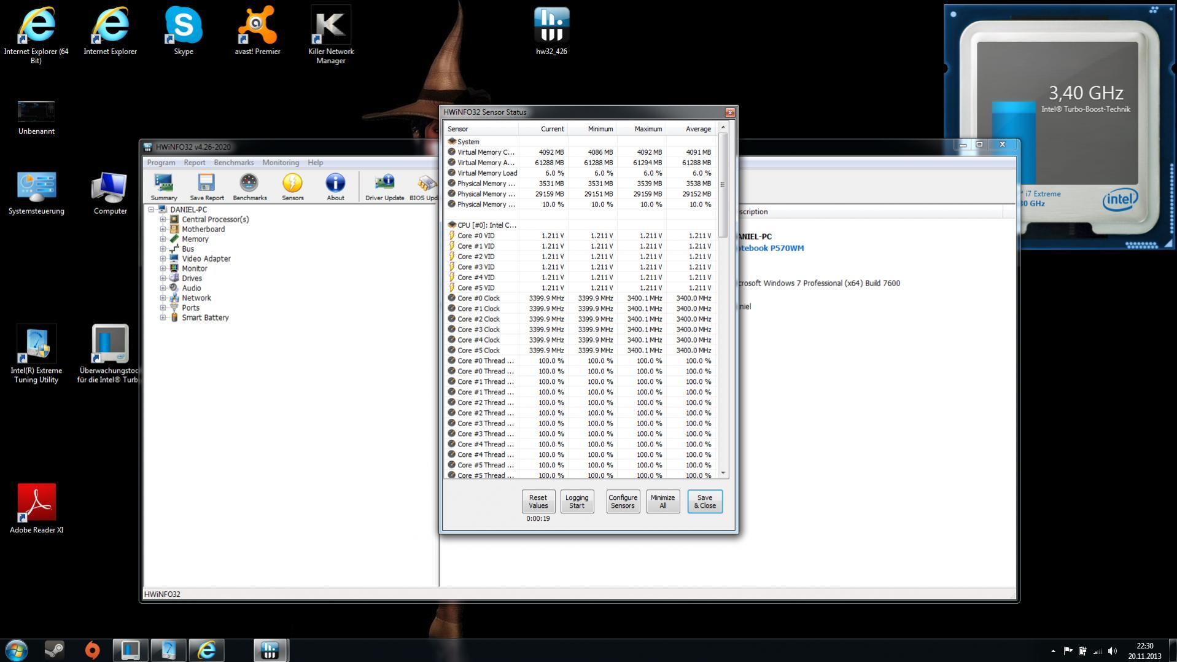1177x662 pixels.
Task: Open the About toolbar icon
Action: pos(335,187)
